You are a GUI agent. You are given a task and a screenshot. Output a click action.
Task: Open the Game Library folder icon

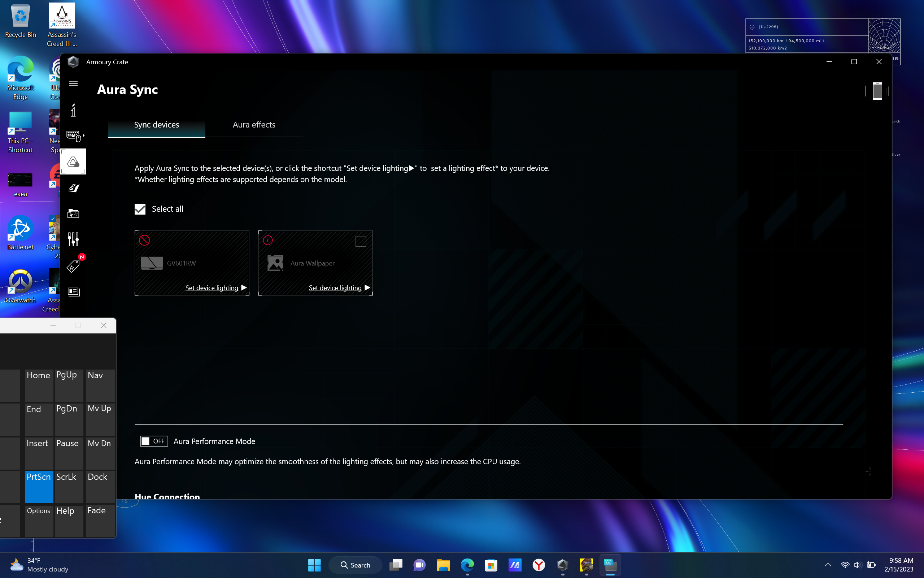[73, 213]
